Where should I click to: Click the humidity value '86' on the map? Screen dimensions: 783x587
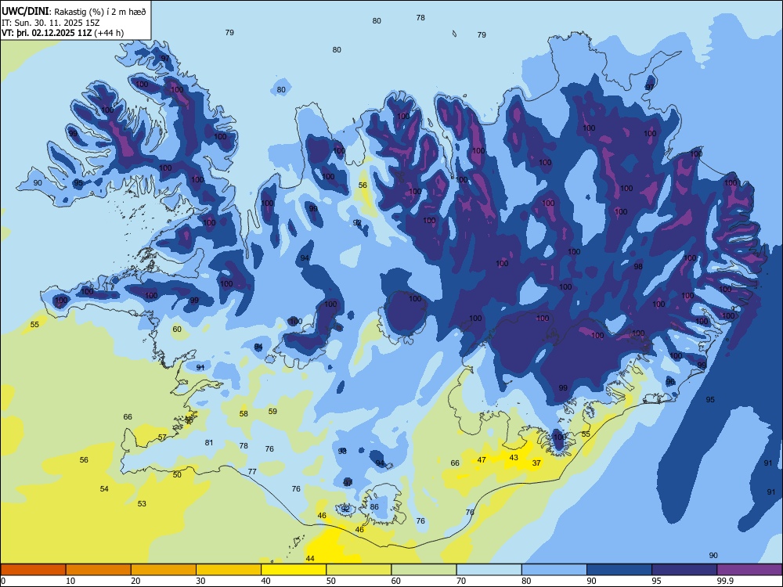(374, 506)
